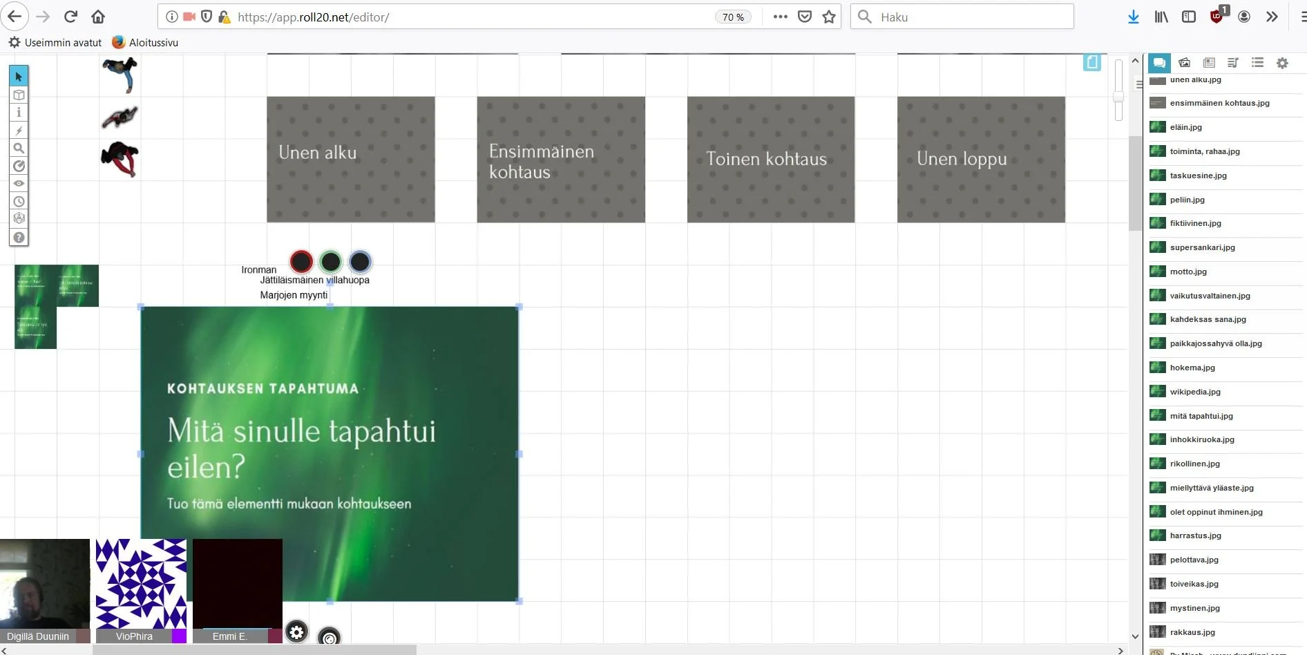Click the scroll down arrow beside canvas
The height and width of the screenshot is (655, 1307).
1135,636
